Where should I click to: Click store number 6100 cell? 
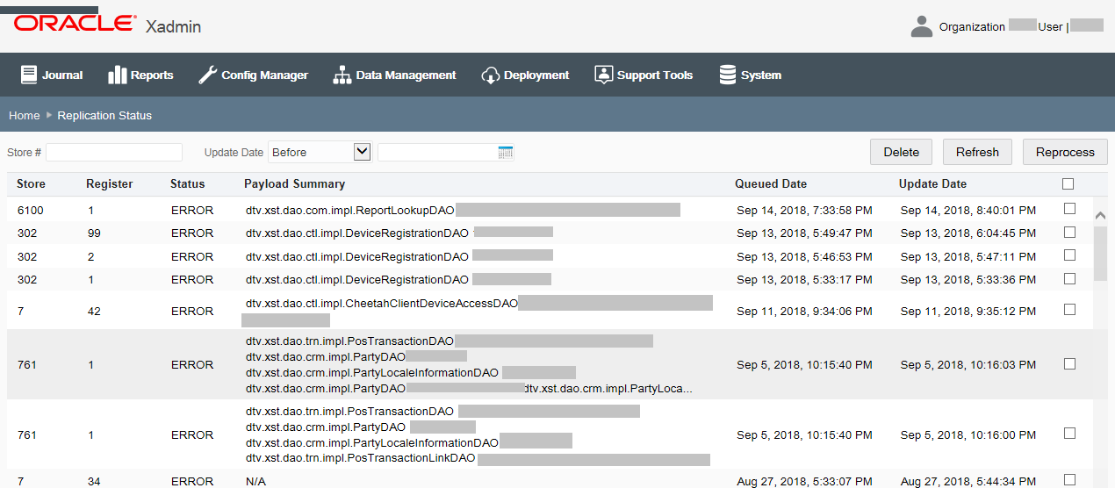30,210
